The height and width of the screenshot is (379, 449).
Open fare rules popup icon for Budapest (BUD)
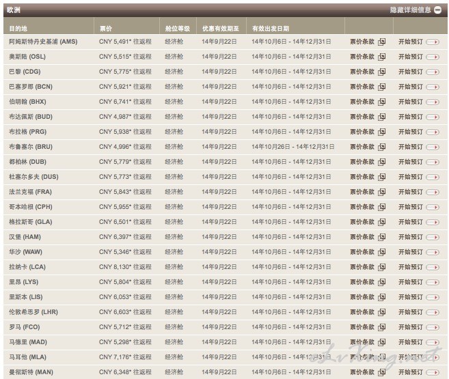point(381,117)
